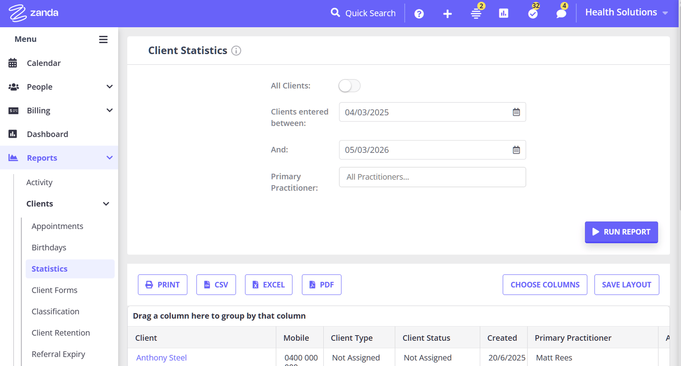Open the dashboard chart icon in header

point(504,13)
